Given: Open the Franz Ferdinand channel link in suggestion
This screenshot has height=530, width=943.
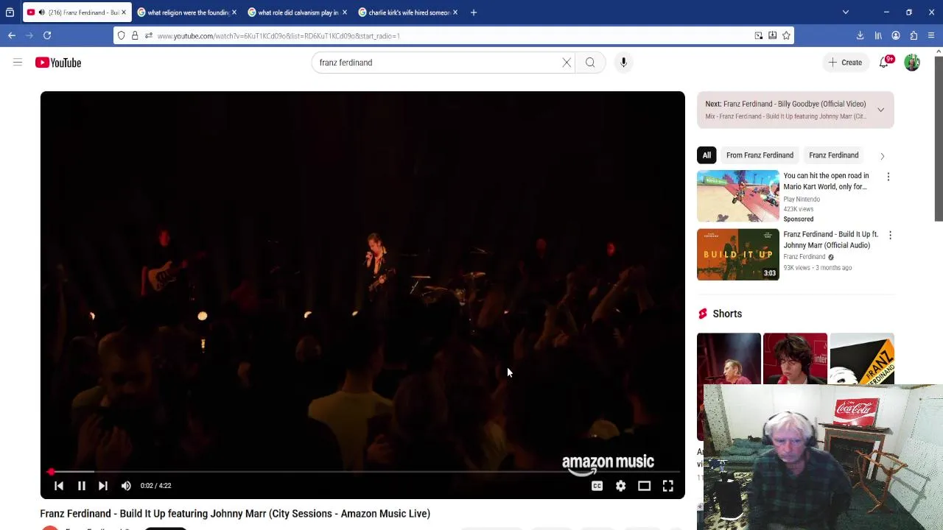Looking at the screenshot, I should coord(804,257).
